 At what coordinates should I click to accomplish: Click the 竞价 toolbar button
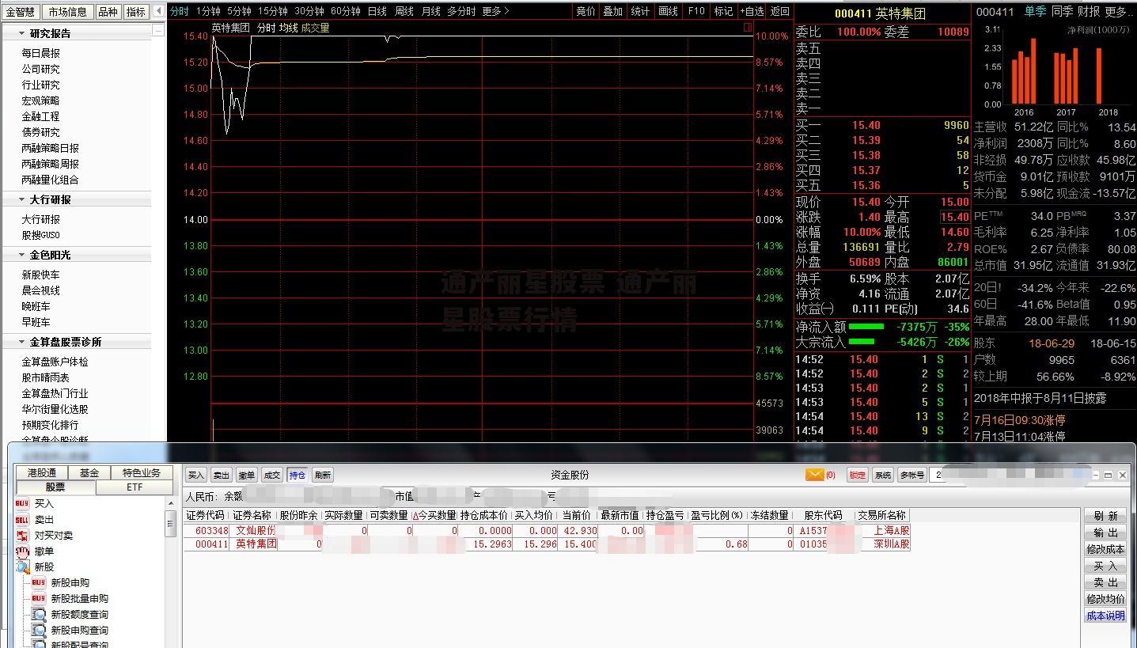pyautogui.click(x=586, y=11)
